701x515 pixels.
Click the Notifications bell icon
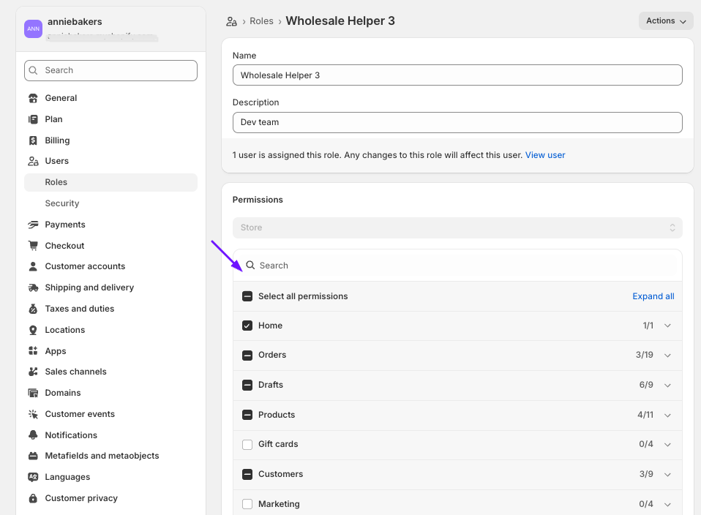[x=33, y=435]
